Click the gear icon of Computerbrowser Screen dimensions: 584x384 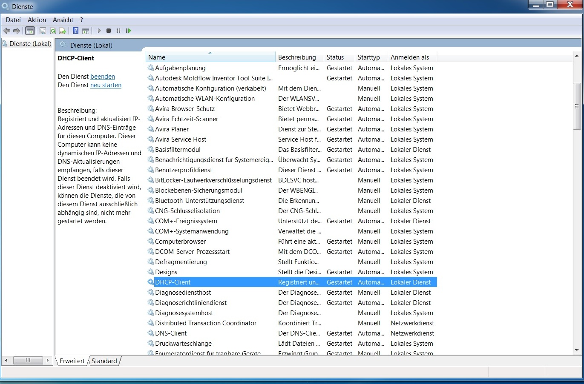click(151, 242)
